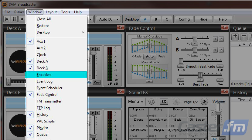Click the main Play button in toolbar
The height and width of the screenshot is (140, 252).
click(x=7, y=19)
